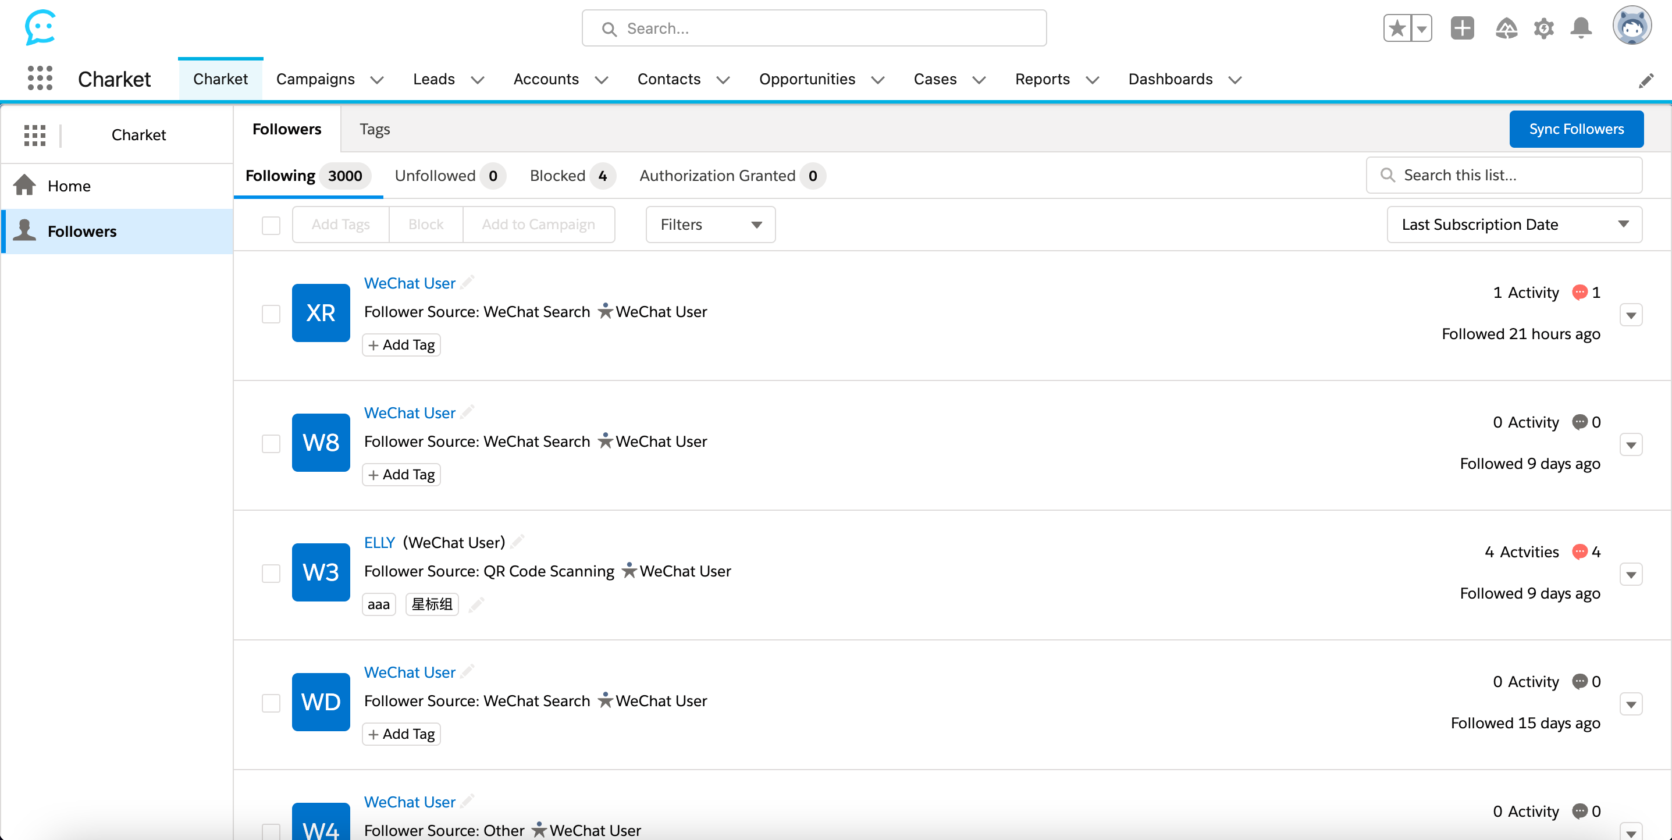Expand Last Subscription Date sort dropdown
Image resolution: width=1672 pixels, height=840 pixels.
click(x=1514, y=225)
